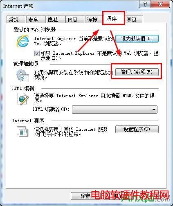Click the 设置程序 button
173x206 pixels.
click(137, 129)
